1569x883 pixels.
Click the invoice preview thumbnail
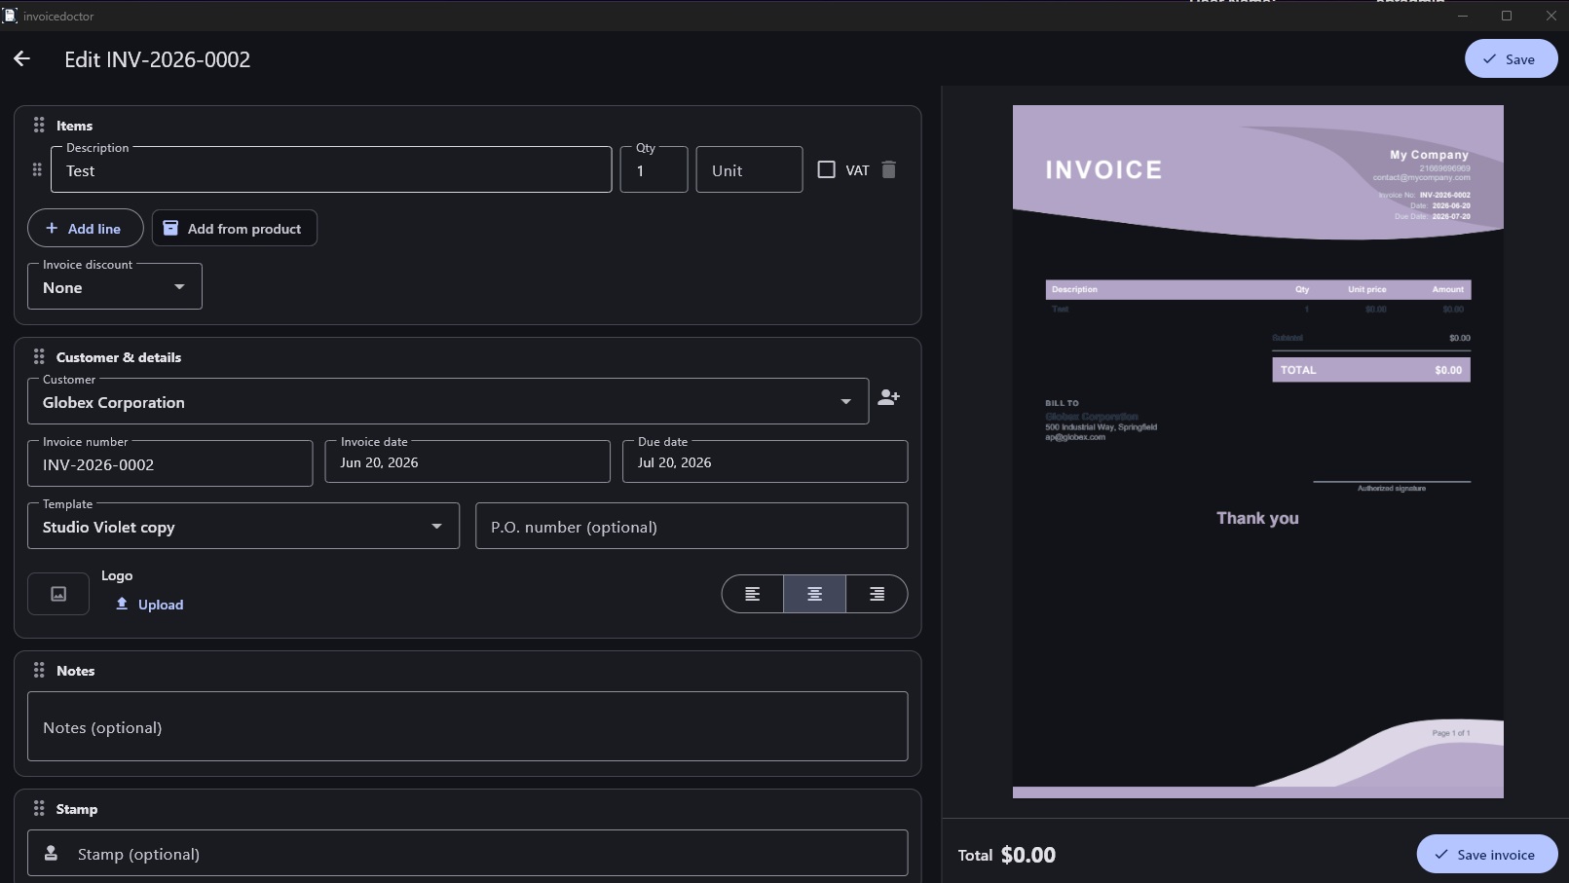pos(1257,452)
